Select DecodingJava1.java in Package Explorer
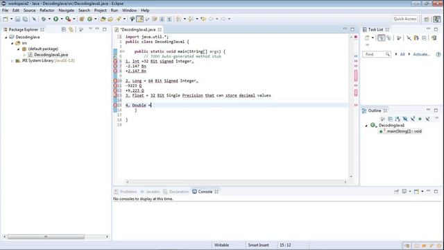The width and height of the screenshot is (444, 250). click(x=51, y=55)
